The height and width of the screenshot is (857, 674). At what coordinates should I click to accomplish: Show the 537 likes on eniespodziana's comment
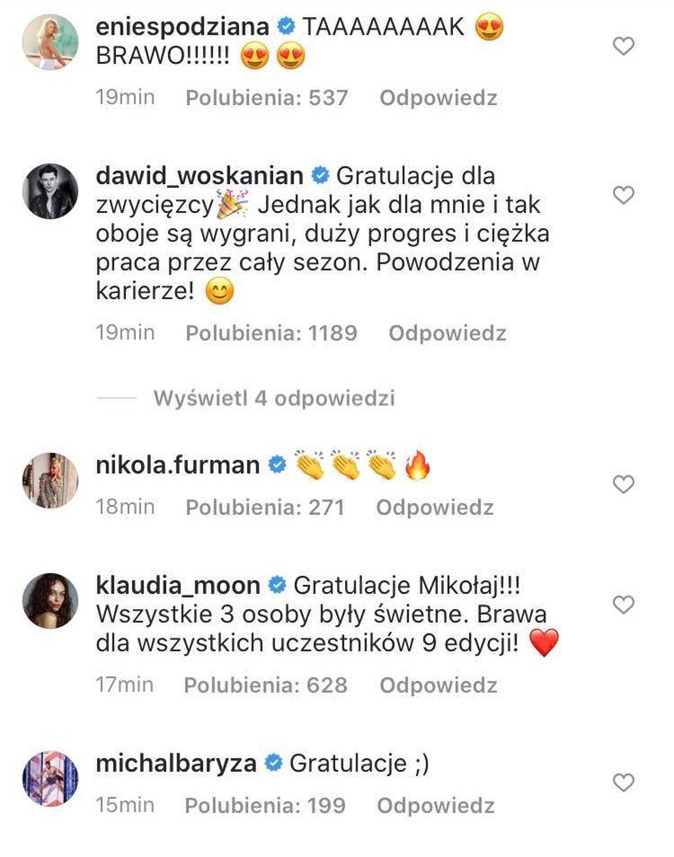pos(266,98)
